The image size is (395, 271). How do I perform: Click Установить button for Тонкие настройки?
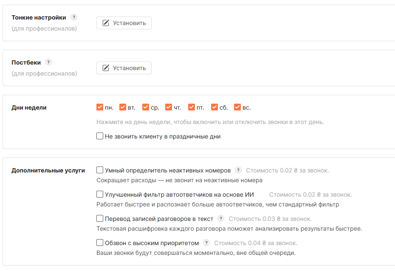(124, 23)
